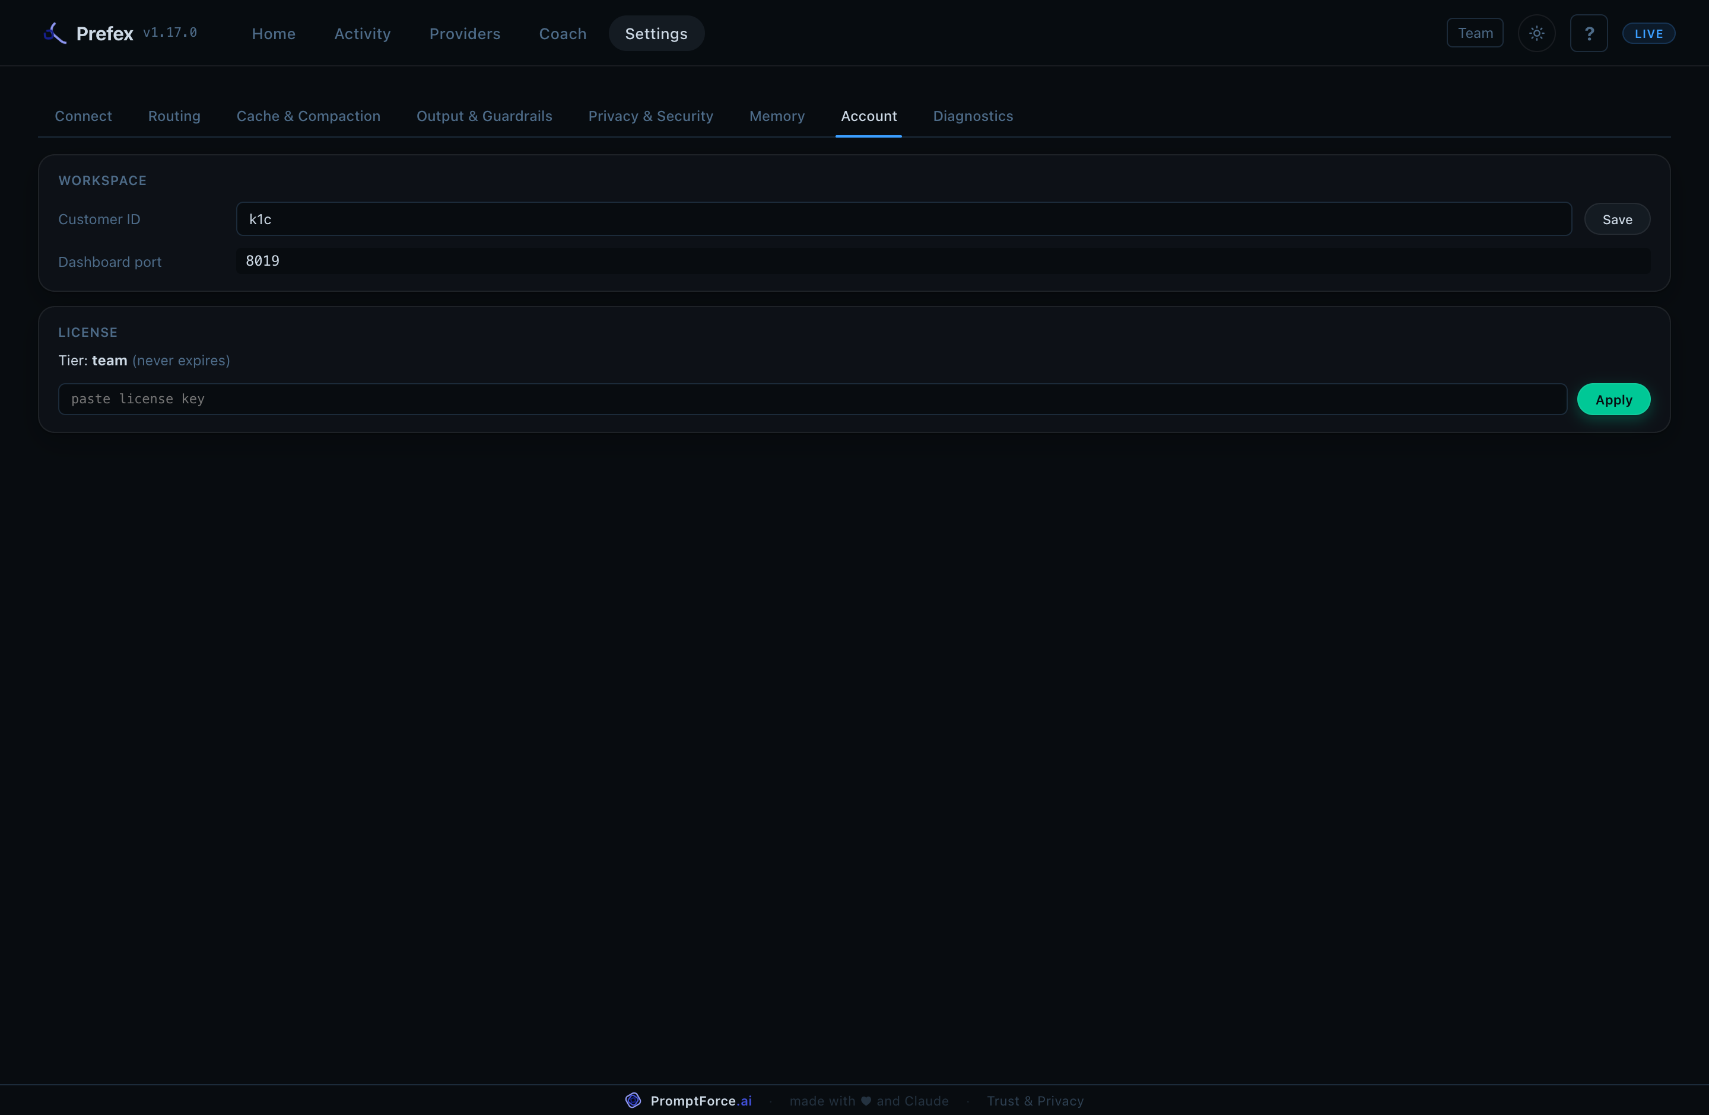Click the 'made with' footer text

point(822,1101)
